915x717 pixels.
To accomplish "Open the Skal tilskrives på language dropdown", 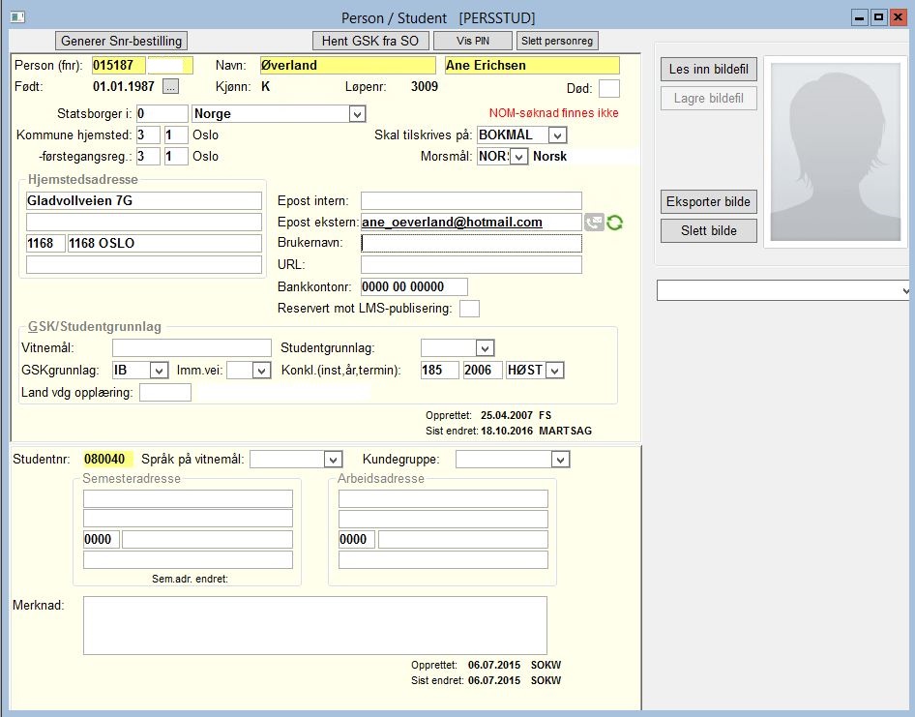I will (x=557, y=135).
